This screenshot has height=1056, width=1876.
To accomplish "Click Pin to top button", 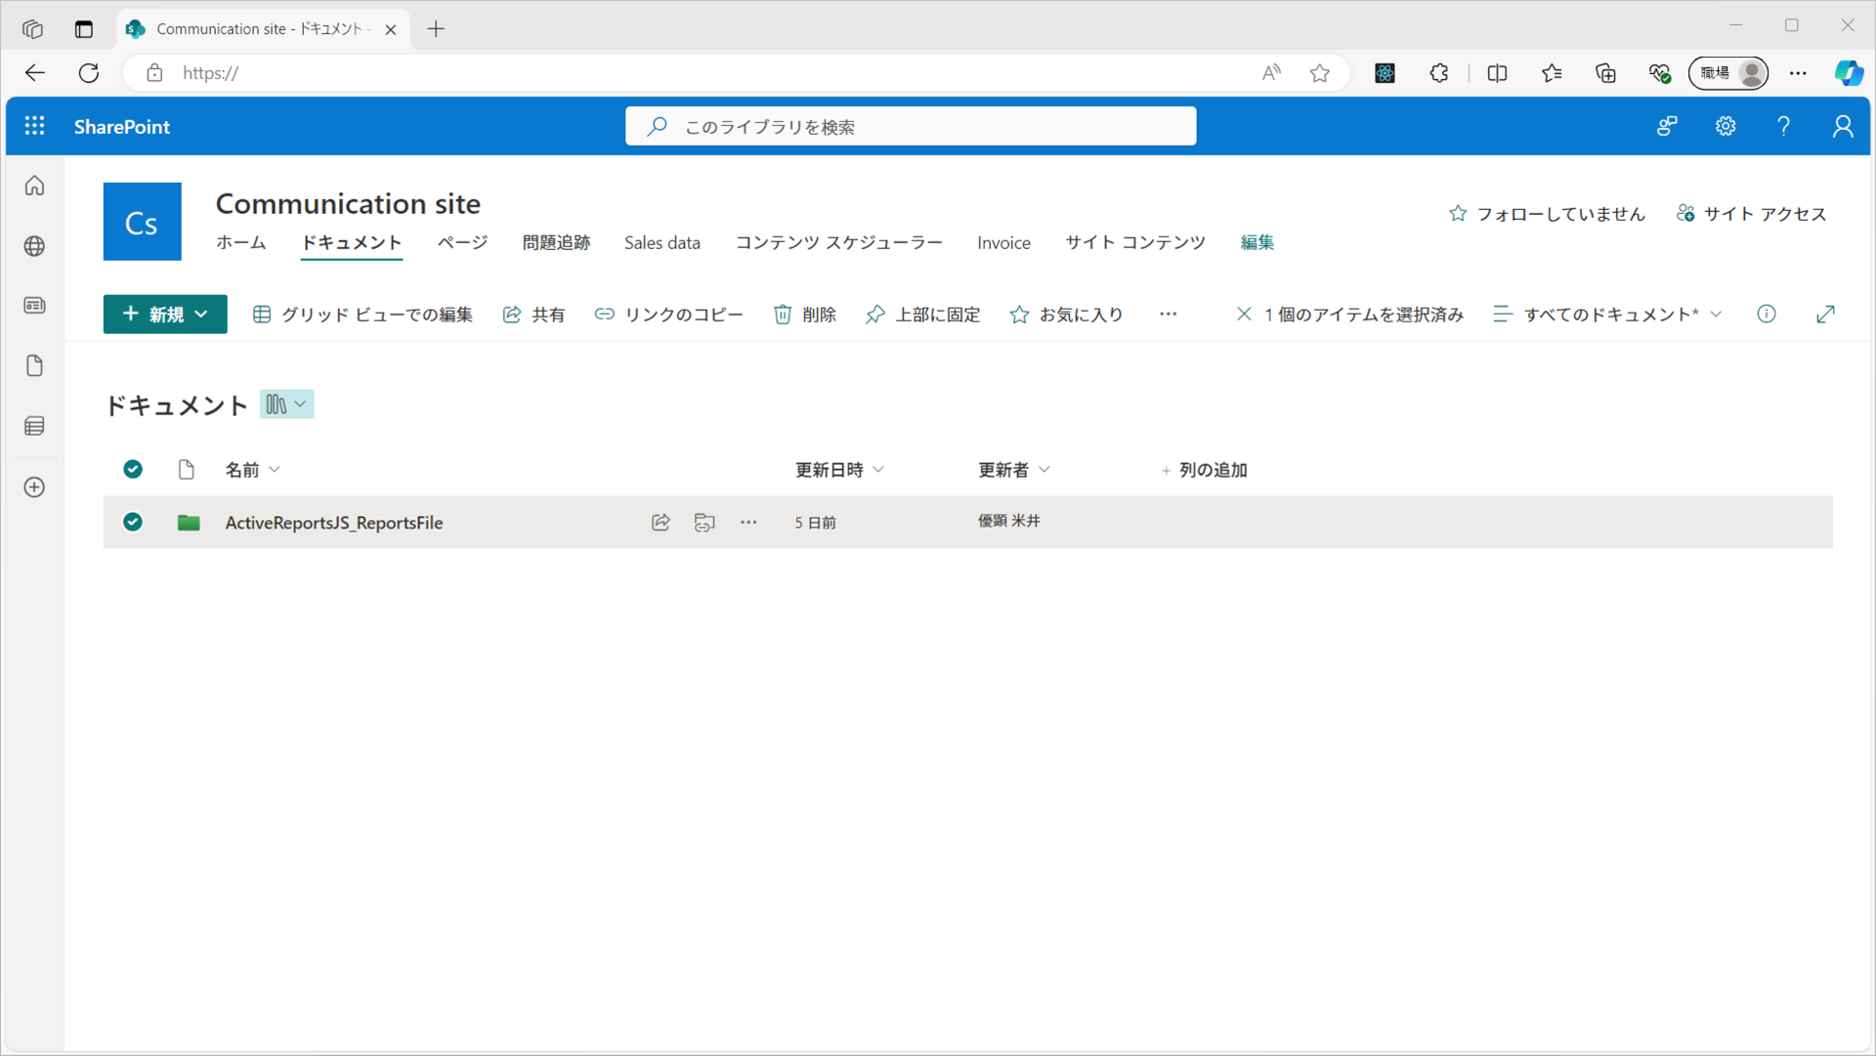I will [923, 314].
